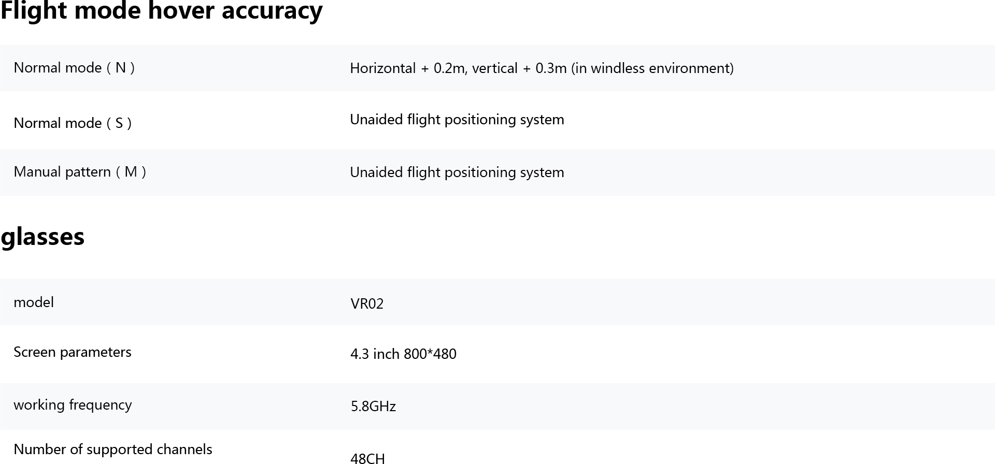Click Unaided flight positioning in Normal mode S row
Screen dimensions: 995x464
(x=457, y=120)
